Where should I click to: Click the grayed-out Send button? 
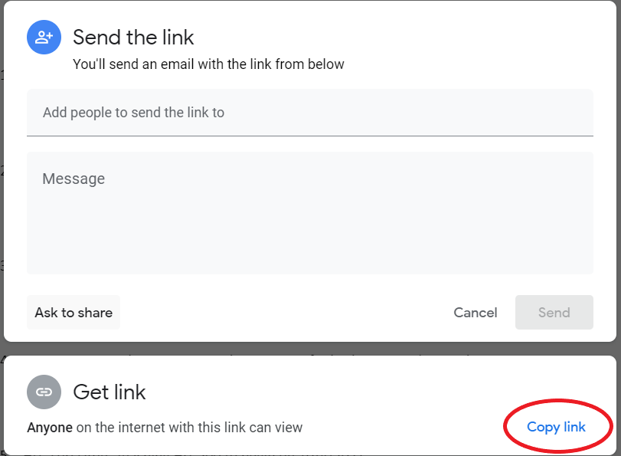[554, 313]
